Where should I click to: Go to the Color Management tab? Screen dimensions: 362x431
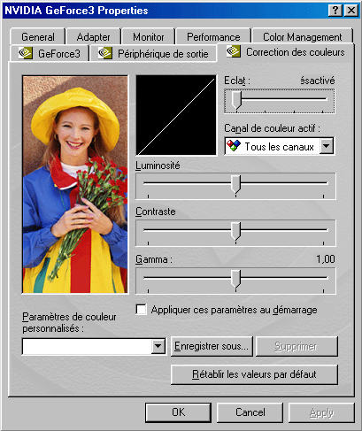tap(303, 37)
